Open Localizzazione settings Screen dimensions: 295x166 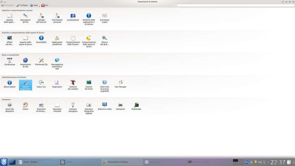click(x=73, y=17)
